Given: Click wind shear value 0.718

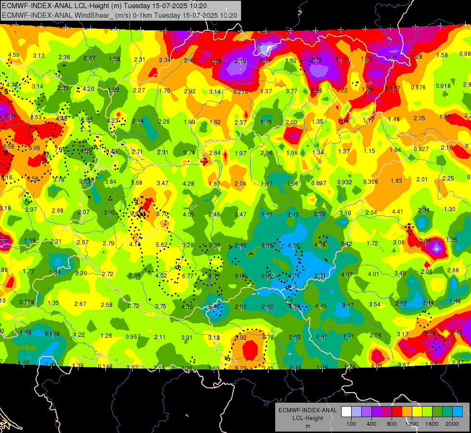Looking at the screenshot, I should (27, 302).
